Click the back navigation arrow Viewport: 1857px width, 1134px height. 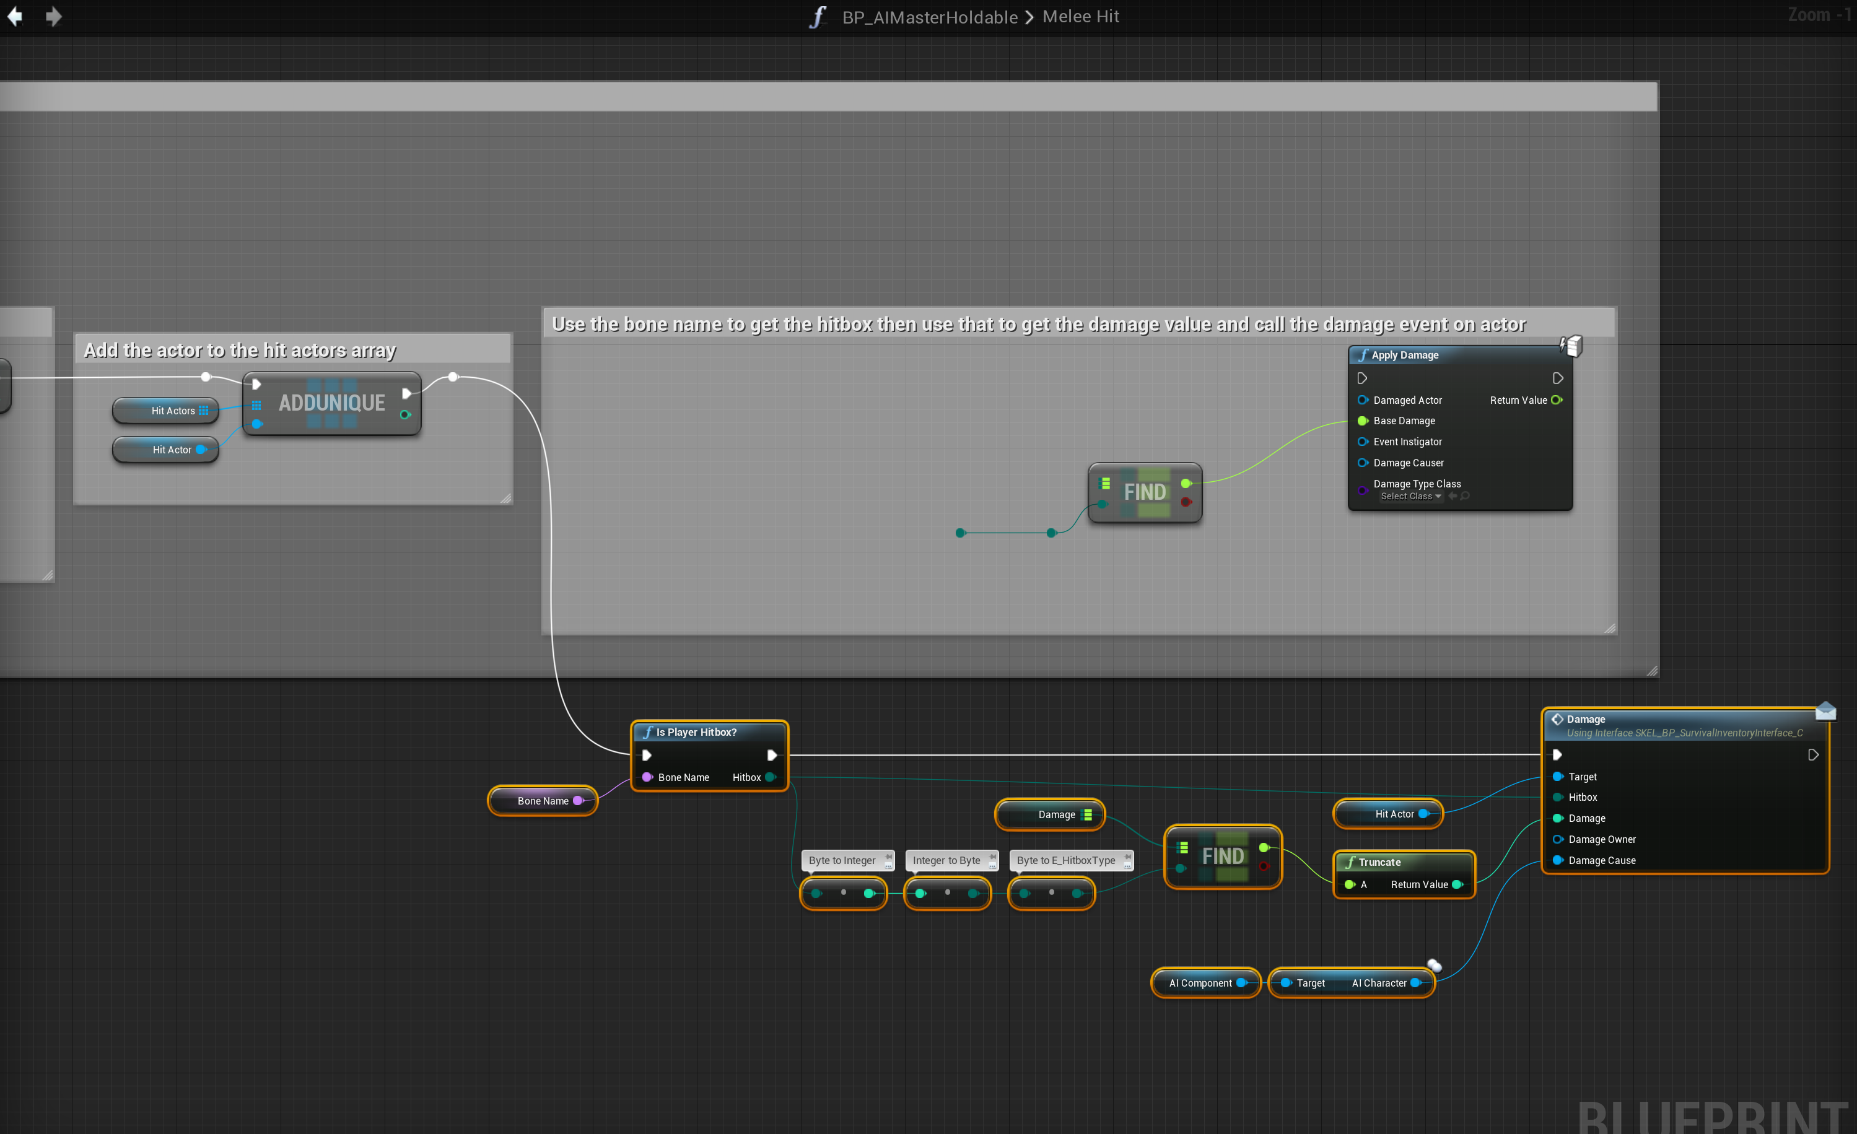pyautogui.click(x=15, y=17)
